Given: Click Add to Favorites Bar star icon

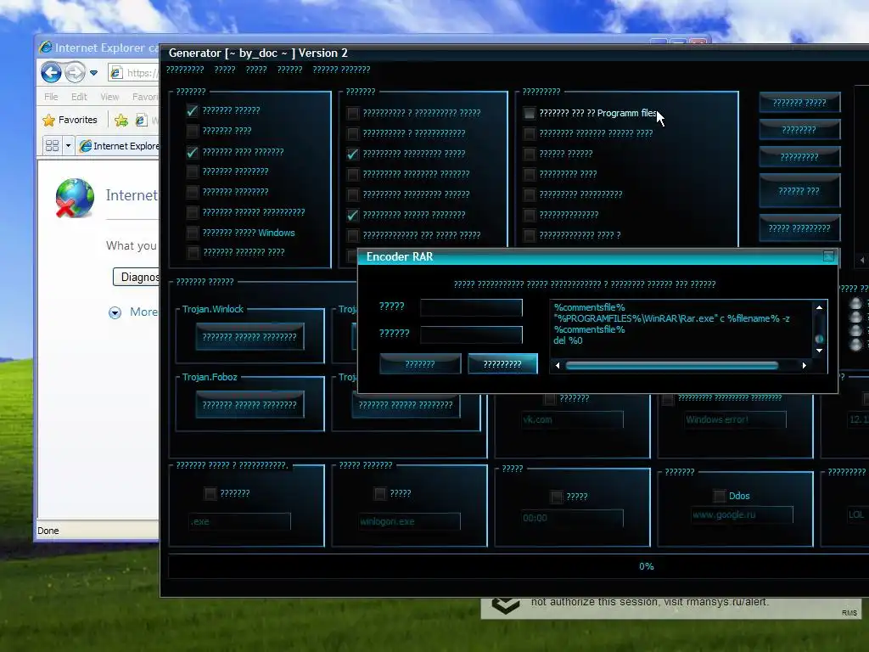Looking at the screenshot, I should 121,120.
